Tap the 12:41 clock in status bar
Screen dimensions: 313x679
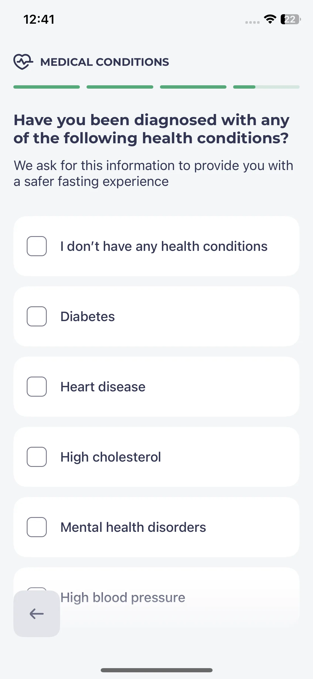pyautogui.click(x=39, y=20)
